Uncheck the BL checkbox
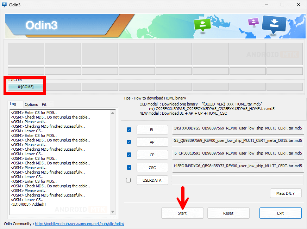 (x=129, y=130)
